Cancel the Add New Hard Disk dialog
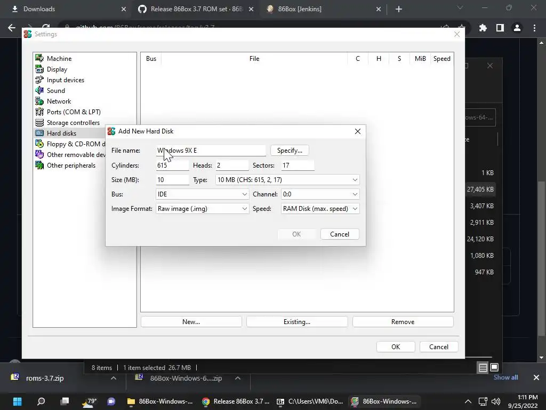 tap(340, 234)
